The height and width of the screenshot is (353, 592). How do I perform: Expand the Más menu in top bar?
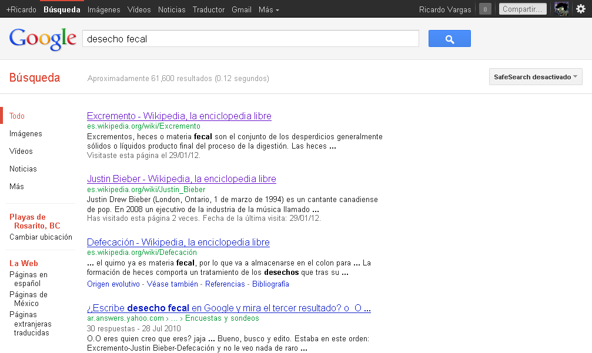tap(269, 10)
